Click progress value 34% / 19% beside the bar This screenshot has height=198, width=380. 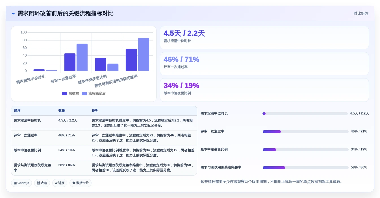(359, 150)
